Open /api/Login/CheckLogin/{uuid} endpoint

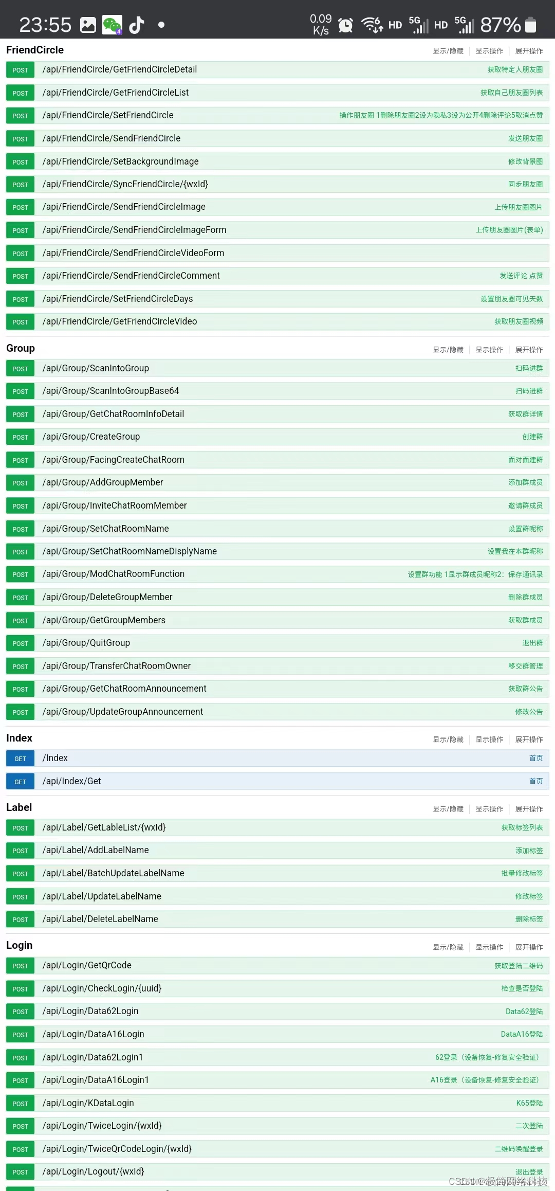[x=277, y=989]
